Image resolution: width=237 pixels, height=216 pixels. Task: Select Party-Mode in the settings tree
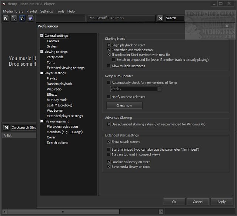pos(55,57)
